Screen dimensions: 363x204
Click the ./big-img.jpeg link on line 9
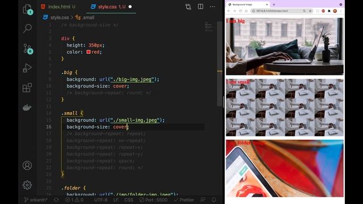tap(132, 79)
